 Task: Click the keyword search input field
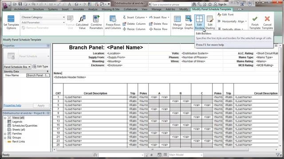pyautogui.click(x=171, y=4)
